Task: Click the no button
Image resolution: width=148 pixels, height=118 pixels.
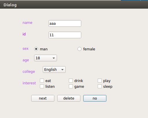Action: tap(95, 98)
